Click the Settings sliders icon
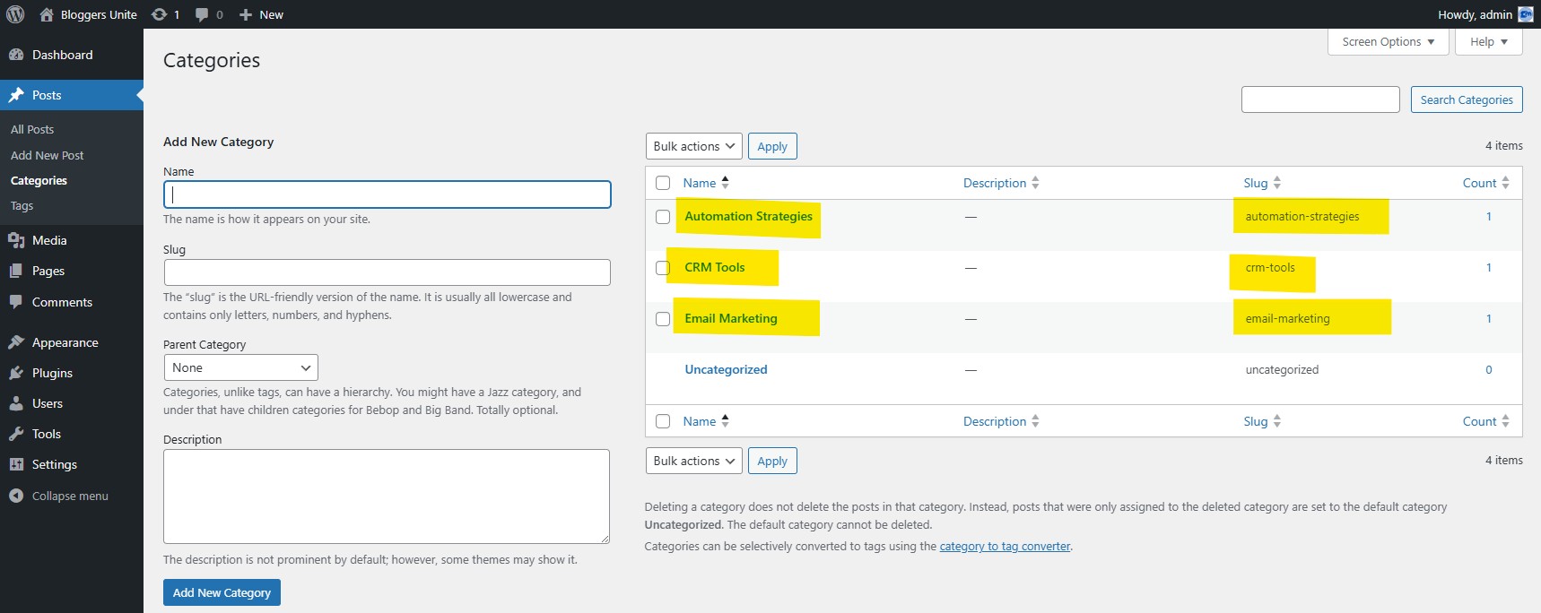Screen dimensions: 1541x613 pos(16,464)
